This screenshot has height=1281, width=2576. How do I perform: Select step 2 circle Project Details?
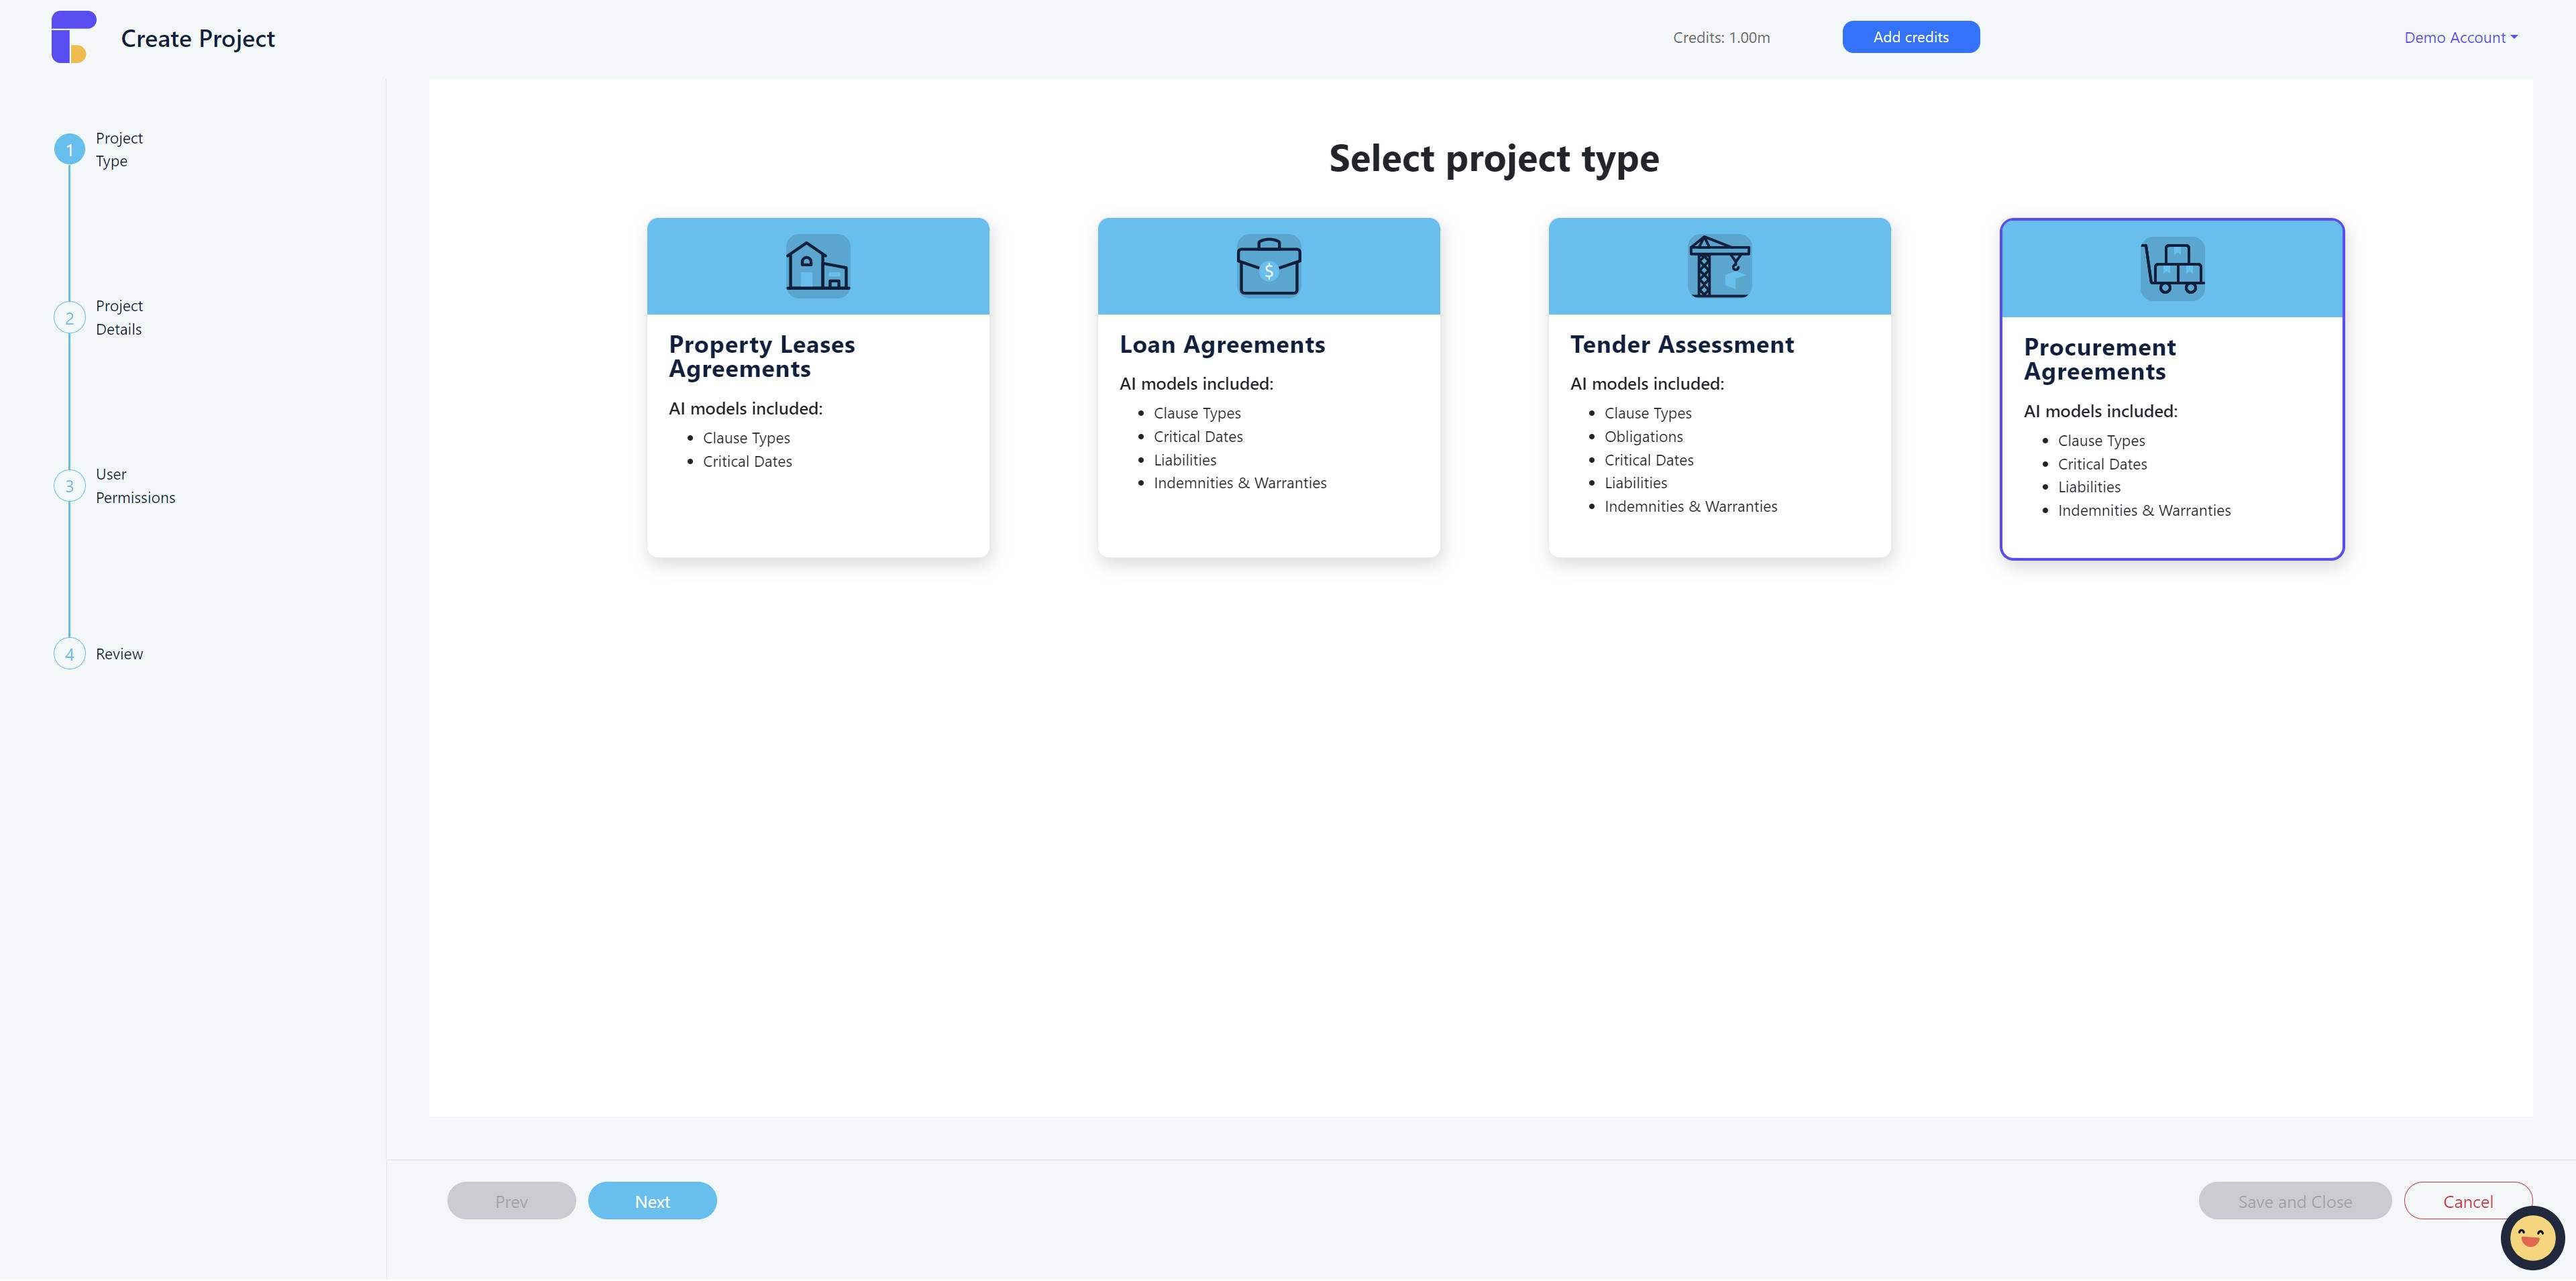pos(69,318)
